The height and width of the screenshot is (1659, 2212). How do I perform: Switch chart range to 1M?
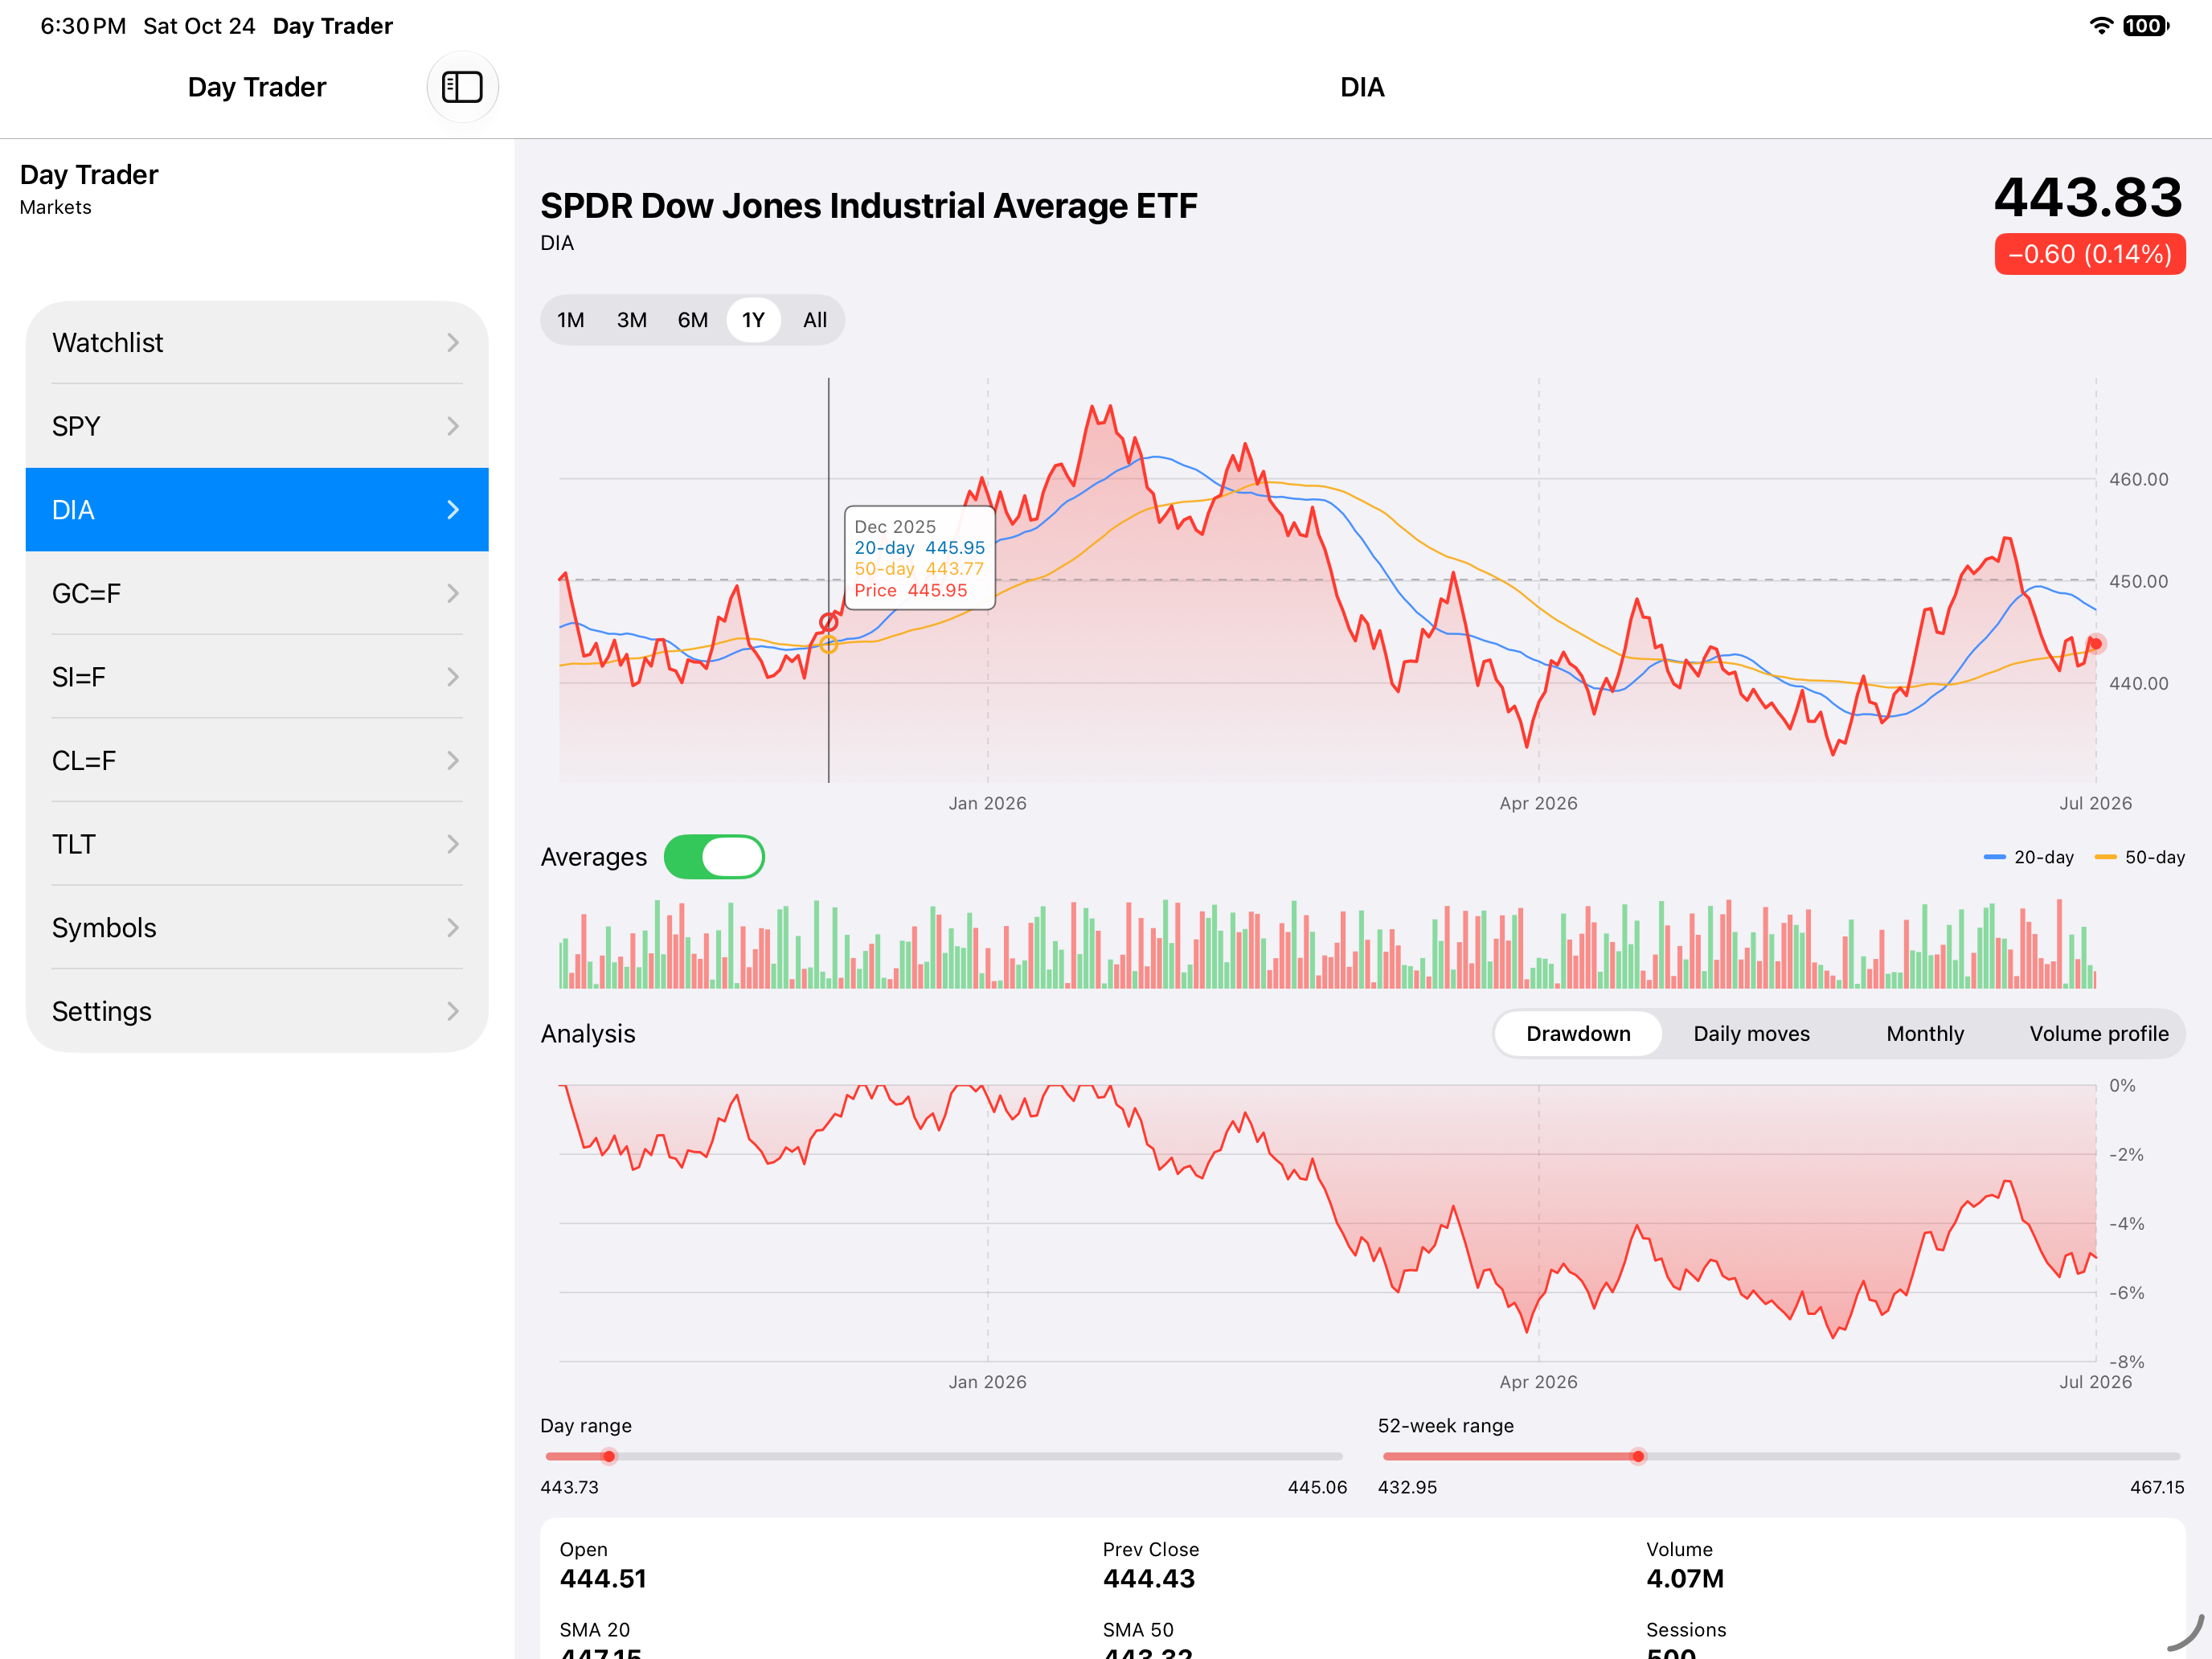571,320
